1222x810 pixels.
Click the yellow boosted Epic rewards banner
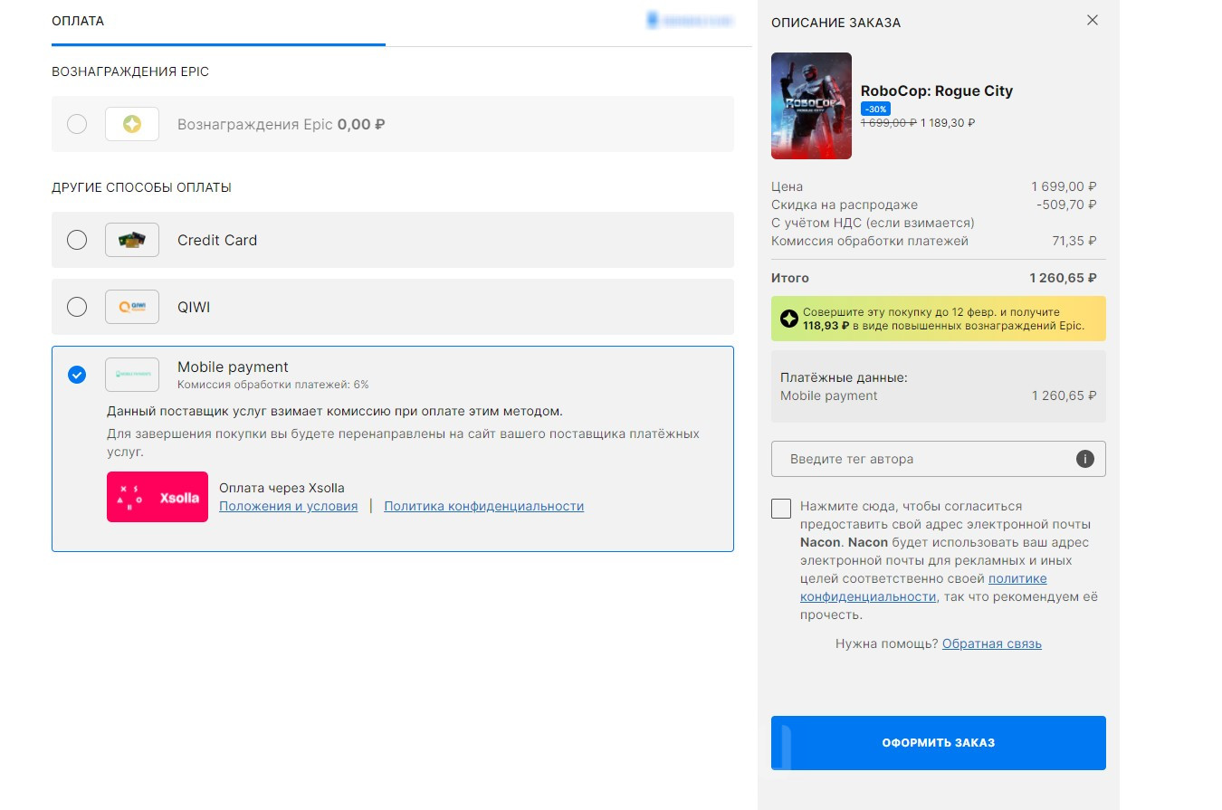click(939, 319)
